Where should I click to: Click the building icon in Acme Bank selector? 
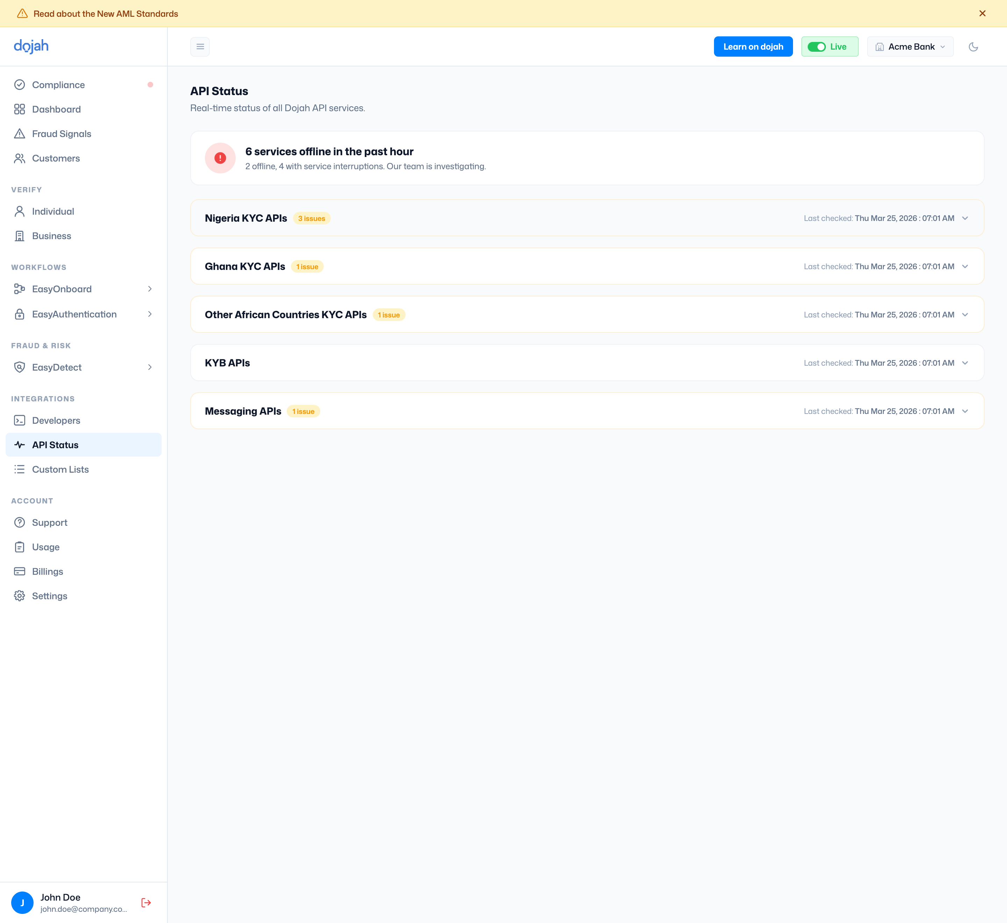[880, 46]
